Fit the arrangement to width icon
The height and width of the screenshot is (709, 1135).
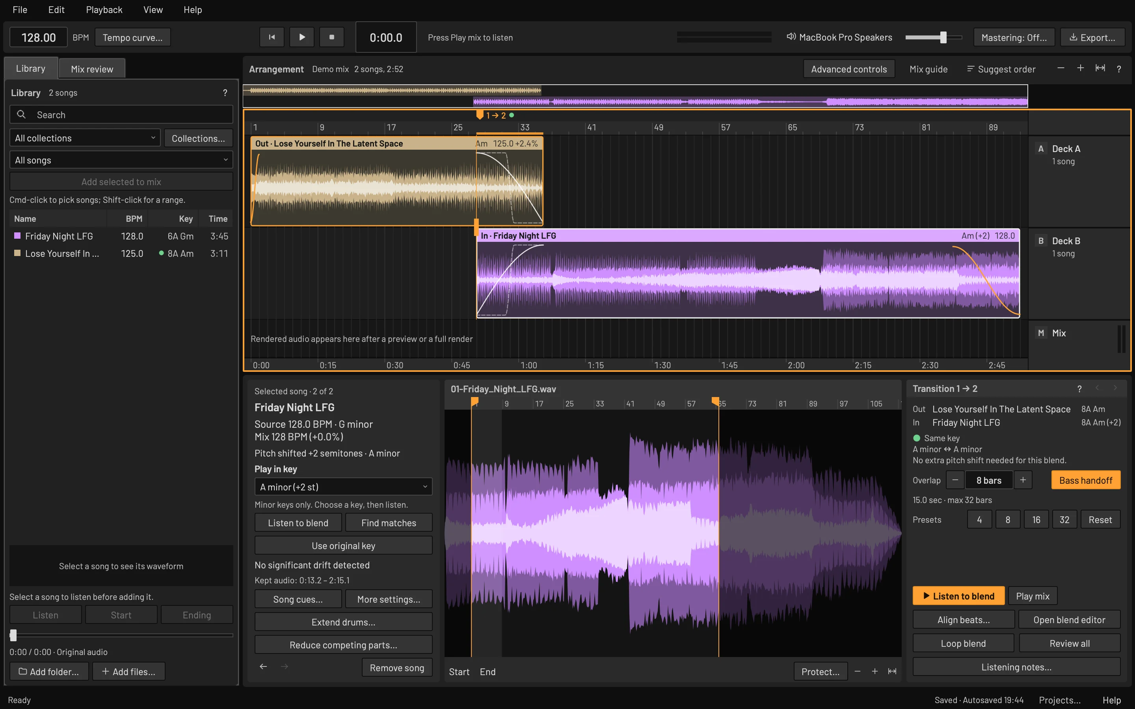pos(1100,69)
